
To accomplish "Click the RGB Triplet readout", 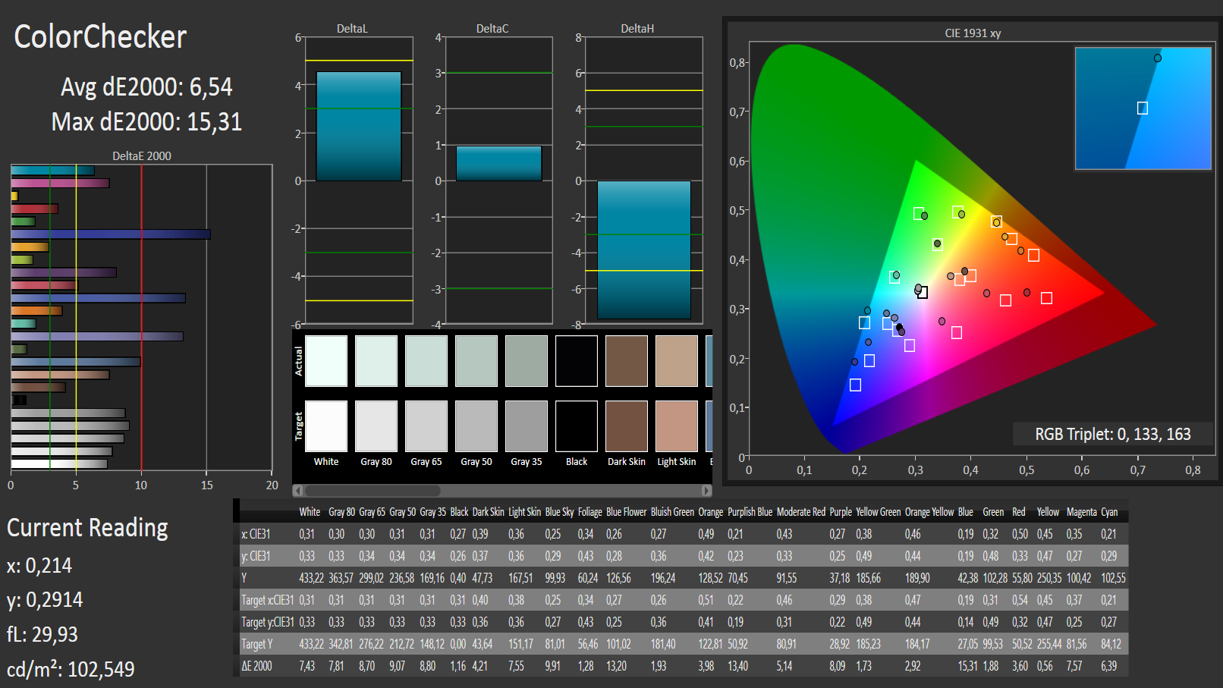I will click(1113, 434).
